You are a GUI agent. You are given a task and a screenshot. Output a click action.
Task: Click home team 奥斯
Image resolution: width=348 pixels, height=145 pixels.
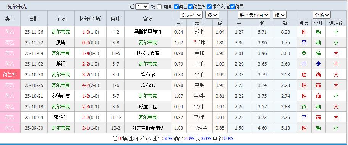61,42
